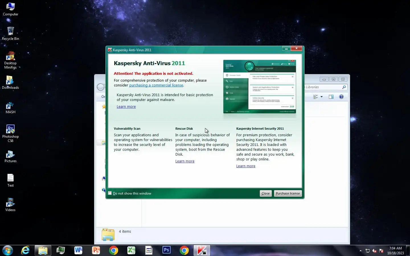Open the Chrome icon beside the Kaspersky taskbar button

(184, 250)
